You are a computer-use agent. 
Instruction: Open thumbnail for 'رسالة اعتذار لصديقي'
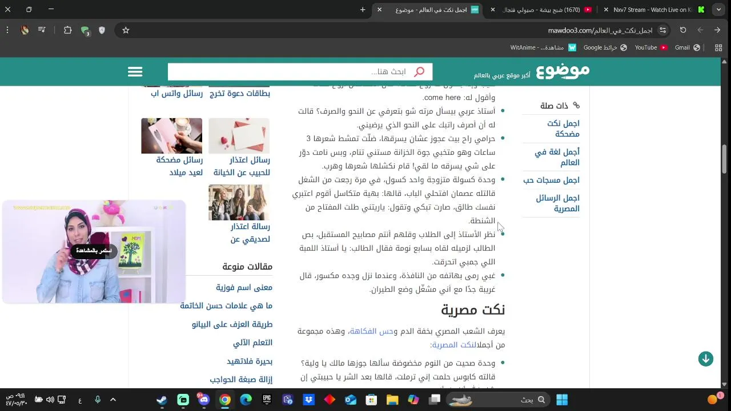(239, 203)
